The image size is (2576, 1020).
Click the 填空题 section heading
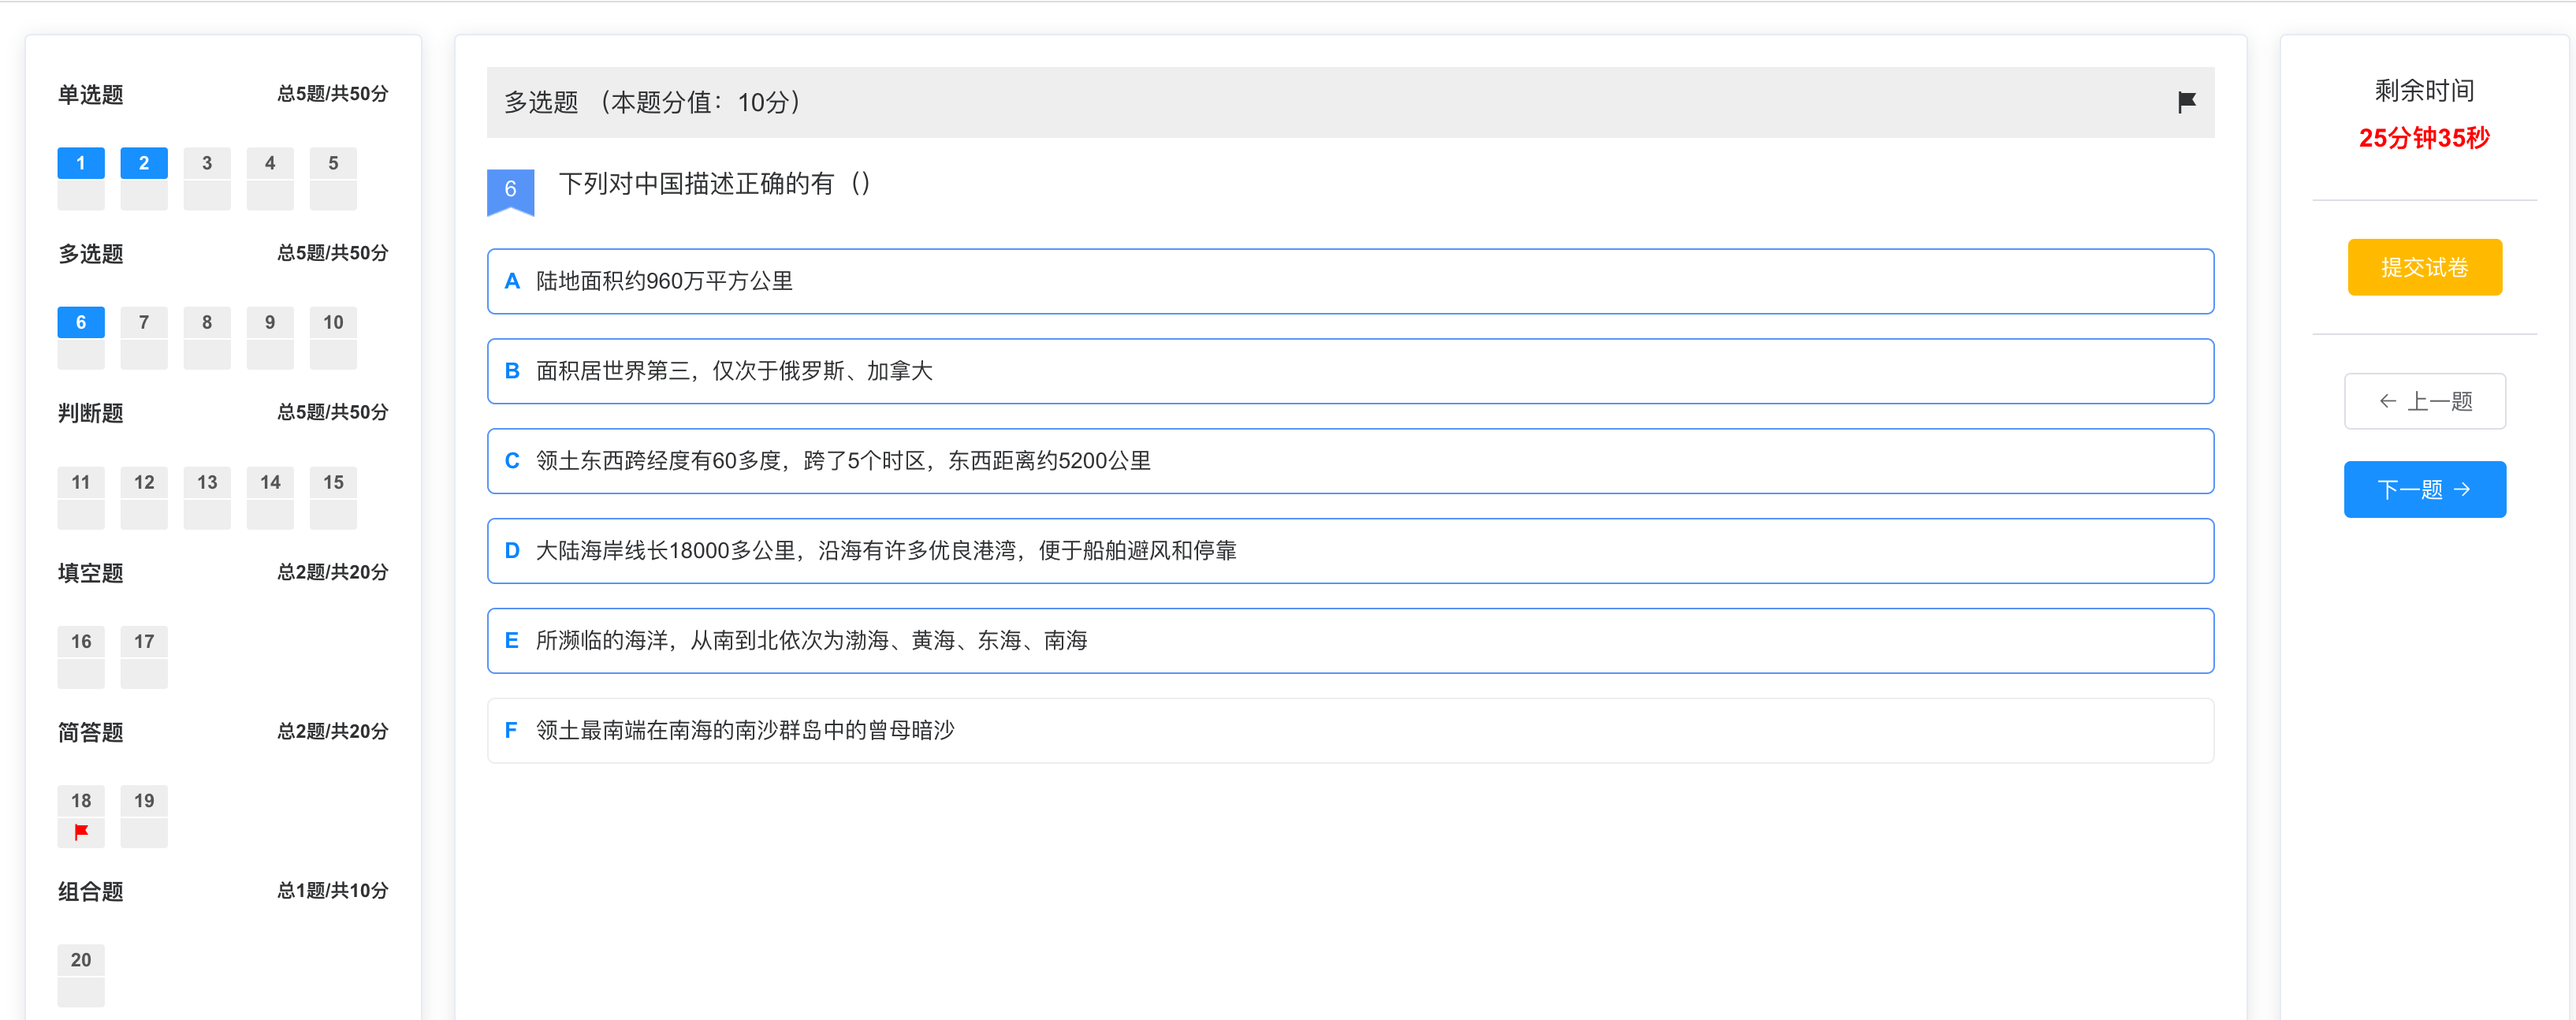[x=91, y=573]
